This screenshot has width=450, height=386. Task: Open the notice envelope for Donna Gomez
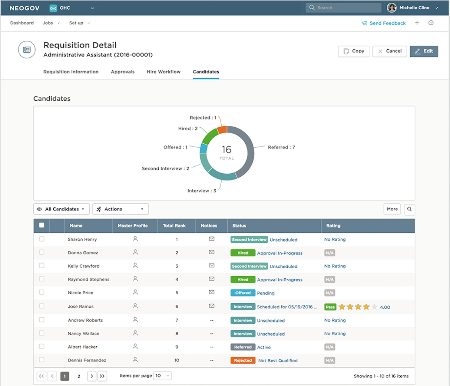(212, 252)
